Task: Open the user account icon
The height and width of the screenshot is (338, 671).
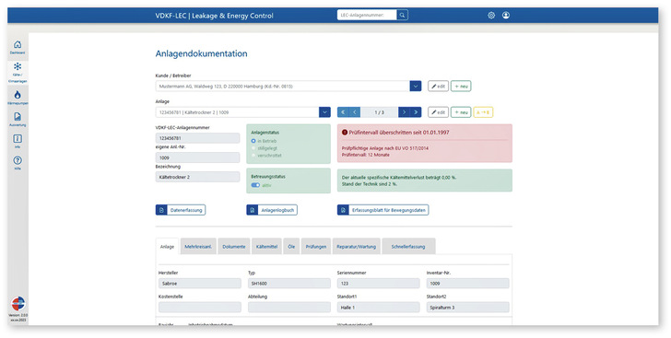Action: point(506,16)
